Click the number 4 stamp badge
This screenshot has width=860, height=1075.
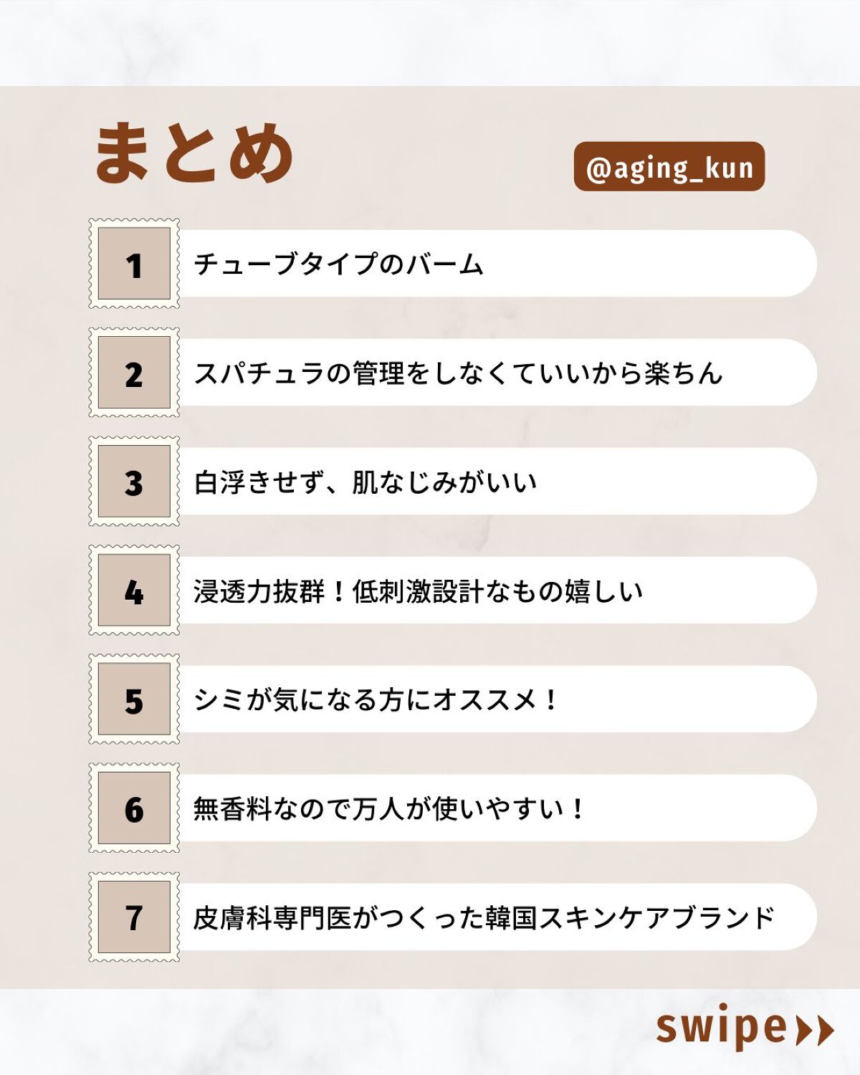click(134, 591)
